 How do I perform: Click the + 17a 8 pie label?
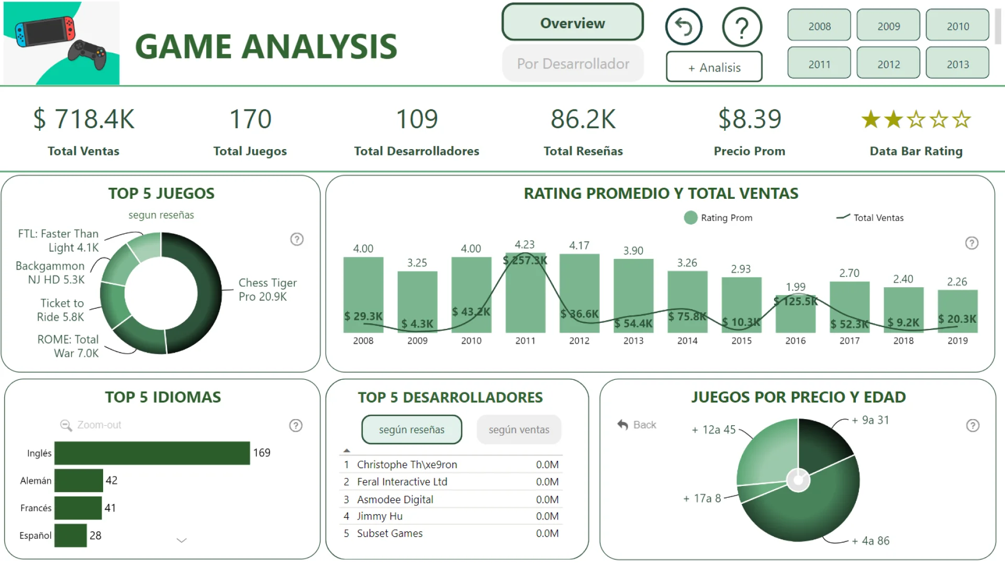click(702, 499)
